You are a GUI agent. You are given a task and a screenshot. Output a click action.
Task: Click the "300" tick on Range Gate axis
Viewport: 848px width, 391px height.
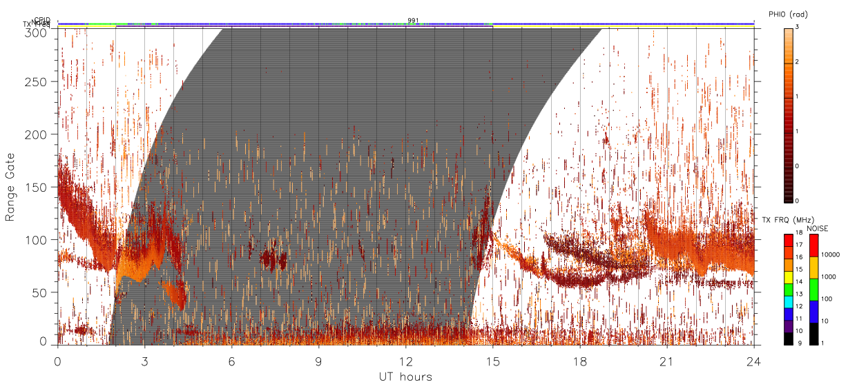pyautogui.click(x=36, y=32)
